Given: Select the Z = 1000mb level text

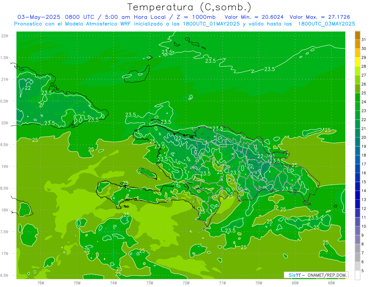Looking at the screenshot, I should [196, 17].
